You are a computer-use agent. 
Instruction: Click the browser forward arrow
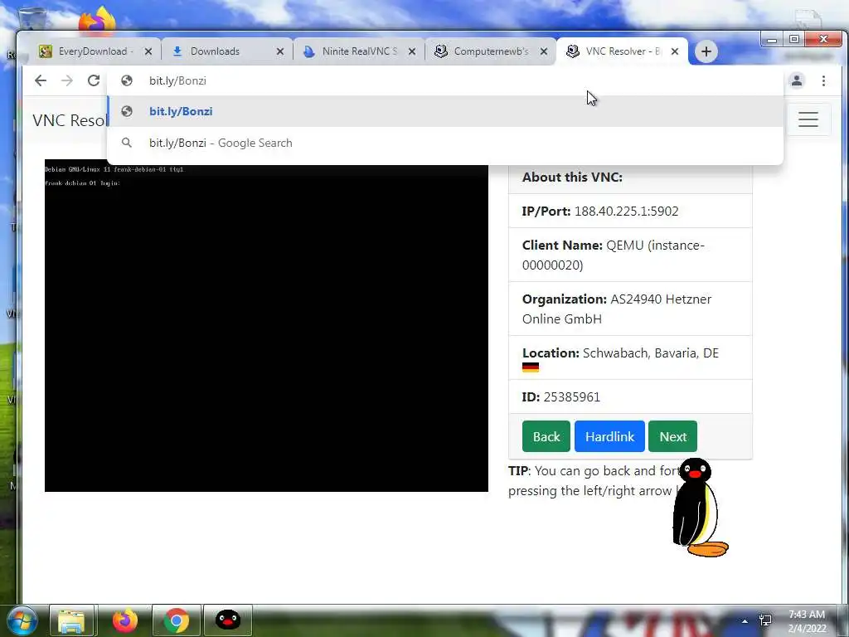[66, 80]
